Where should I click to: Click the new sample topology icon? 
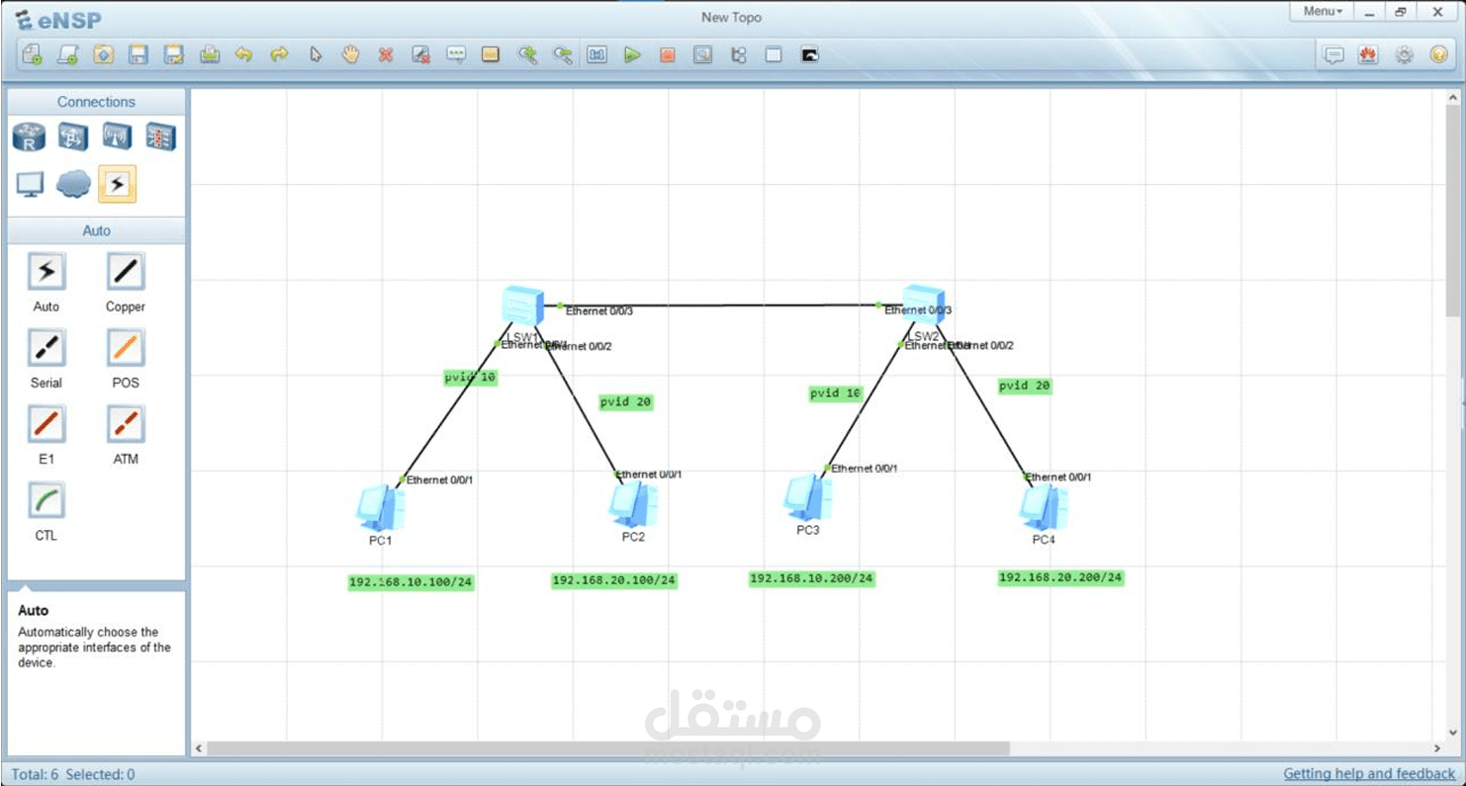pos(67,55)
